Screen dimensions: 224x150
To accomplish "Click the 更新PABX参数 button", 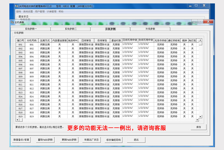I will (x=69, y=140).
